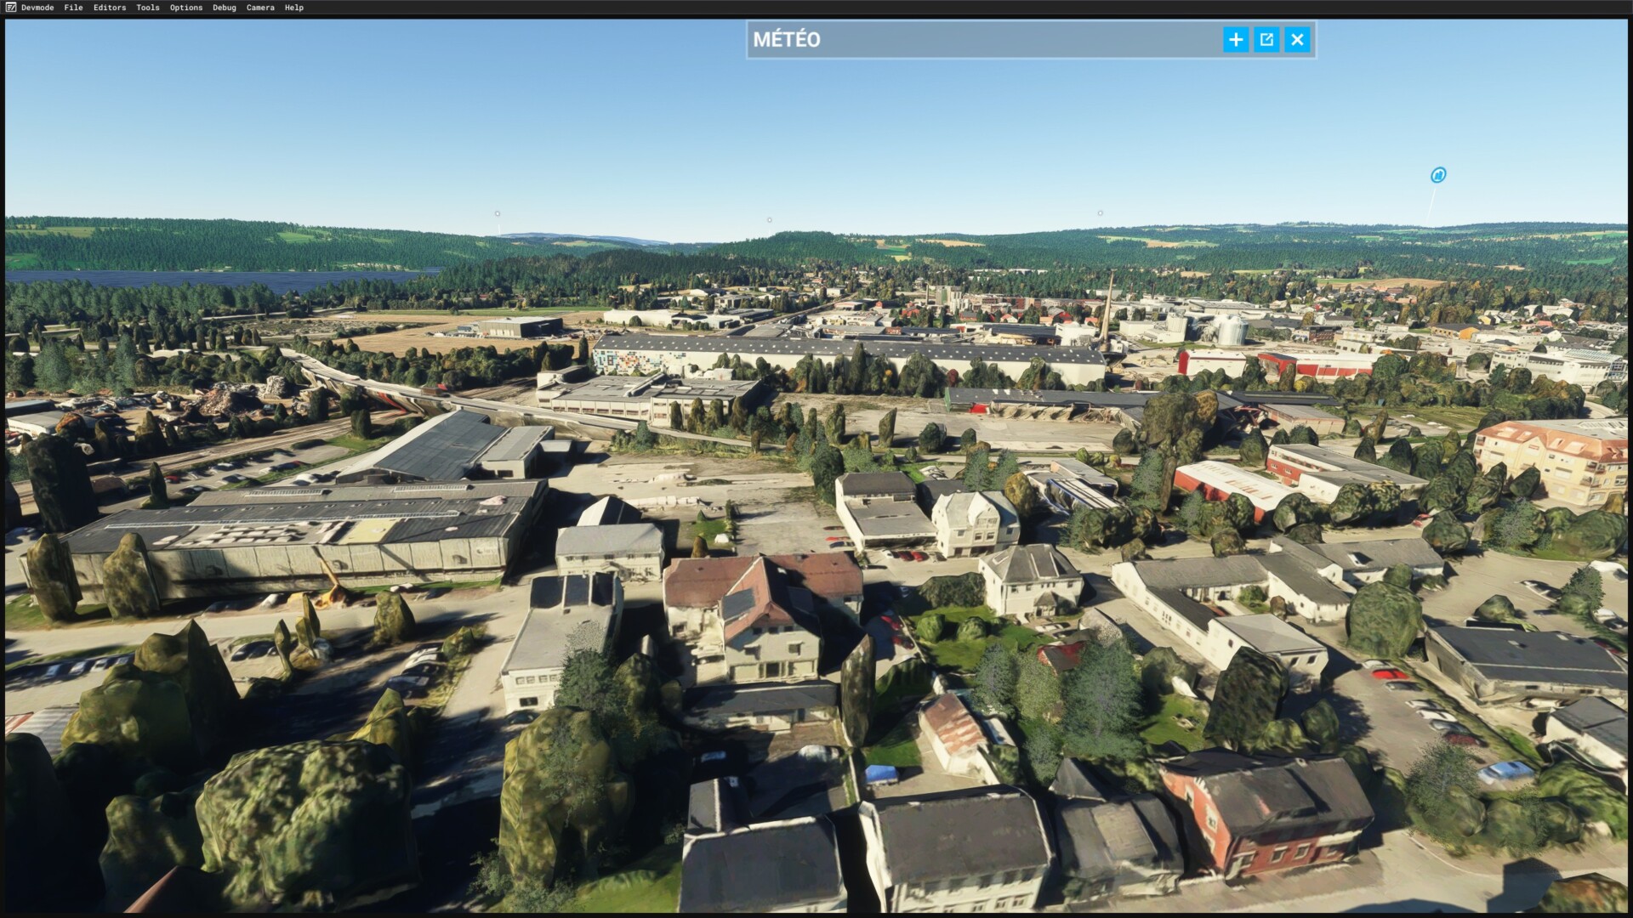
Task: Pop out the MÉTÉO panel window
Action: pos(1266,39)
